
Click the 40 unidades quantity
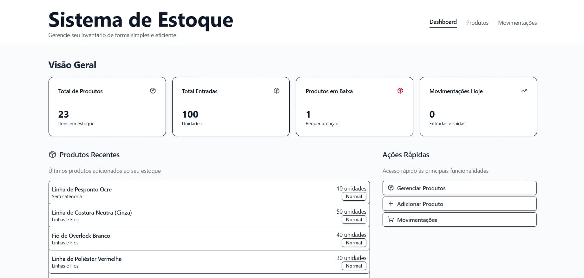pos(351,235)
